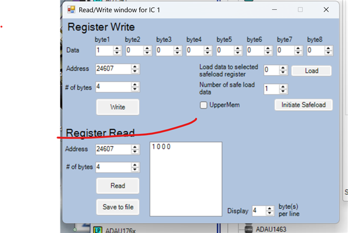Click Number of safe load data field
Image resolution: width=348 pixels, height=233 pixels.
coord(271,89)
